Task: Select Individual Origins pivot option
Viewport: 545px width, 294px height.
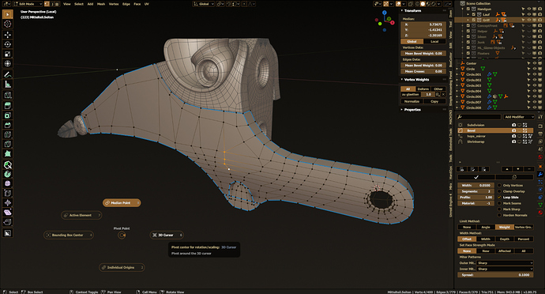Action: (x=122, y=267)
